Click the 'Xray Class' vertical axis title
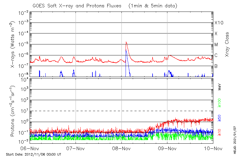Image resolution: width=237 pixels, height=157 pixels. tap(228, 44)
